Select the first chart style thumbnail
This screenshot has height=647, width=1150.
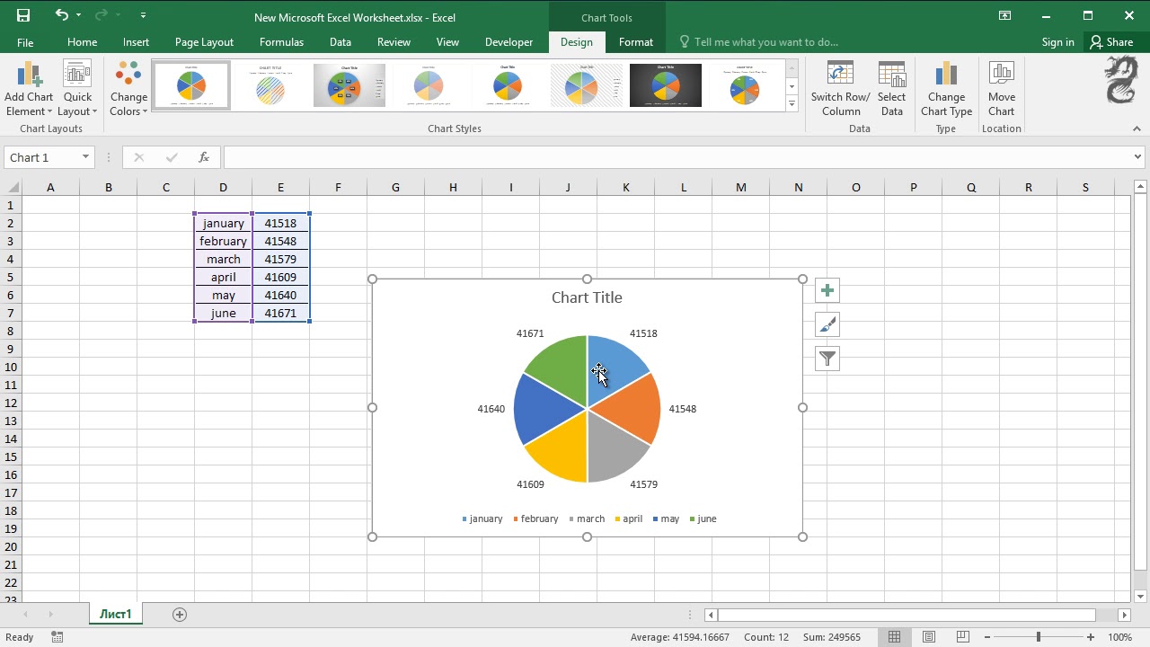coord(191,85)
